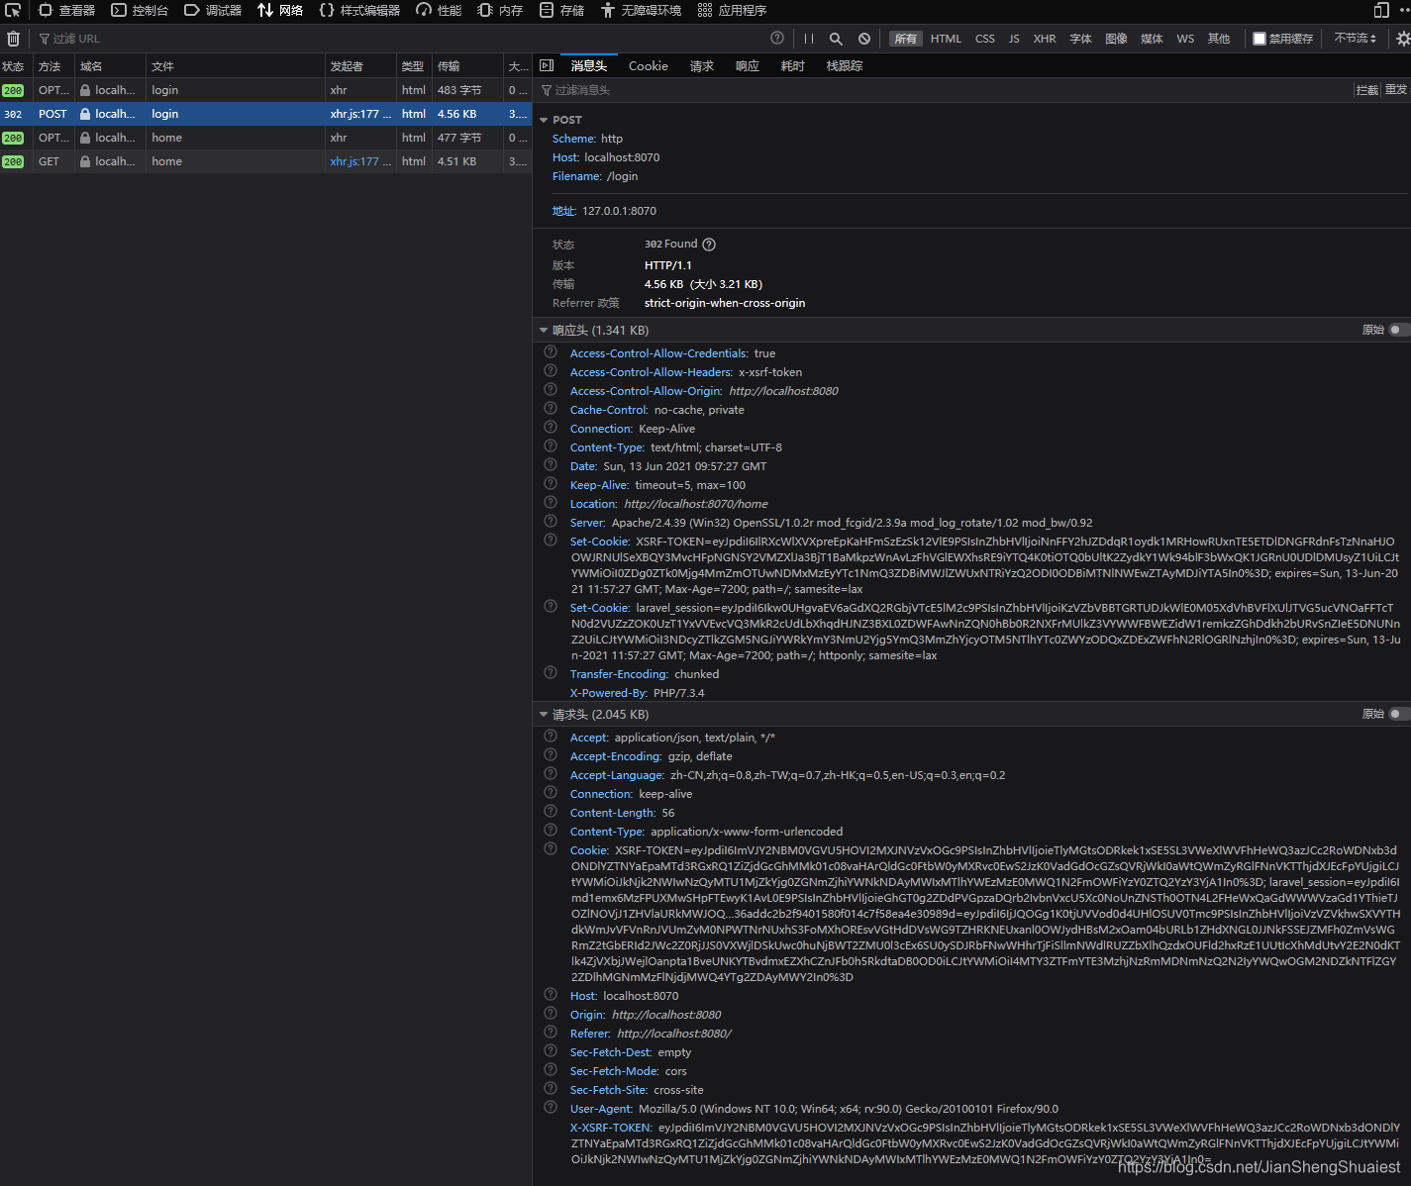Clear network log with trash icon
This screenshot has height=1186, width=1411.
pos(13,39)
